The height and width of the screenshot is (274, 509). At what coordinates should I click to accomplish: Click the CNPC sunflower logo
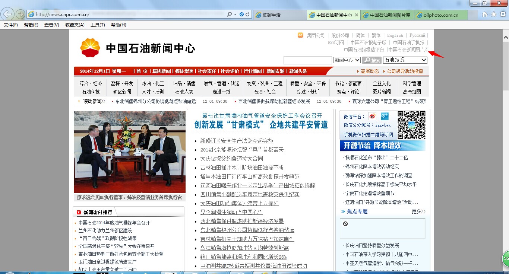(x=90, y=48)
